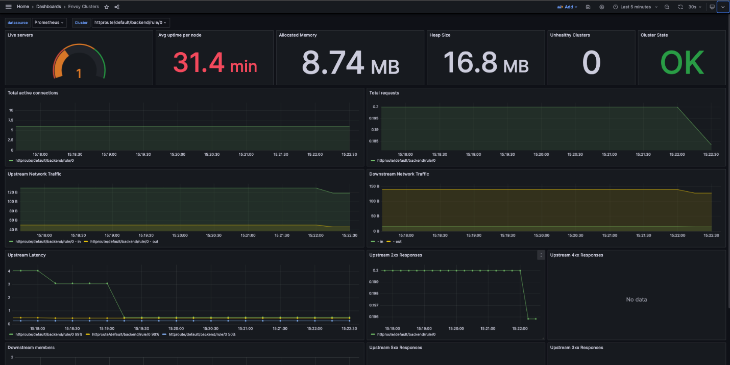Open the Last 5 minutes time picker

635,7
